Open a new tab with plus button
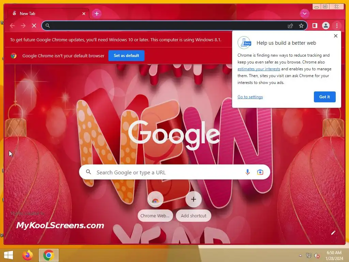Image resolution: width=349 pixels, height=262 pixels. 96,14
